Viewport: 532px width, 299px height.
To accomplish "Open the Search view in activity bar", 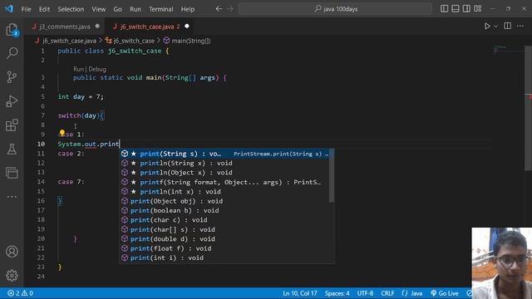I will coord(12,53).
